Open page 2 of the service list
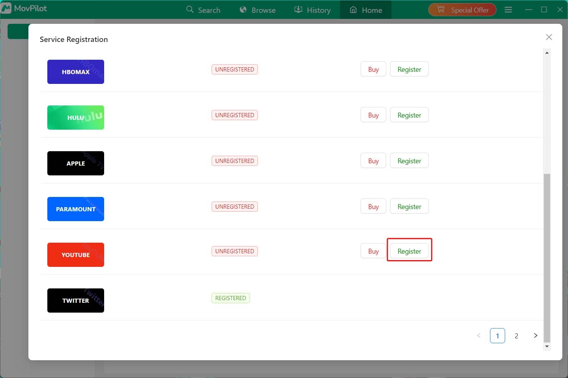This screenshot has height=378, width=568. pos(517,335)
